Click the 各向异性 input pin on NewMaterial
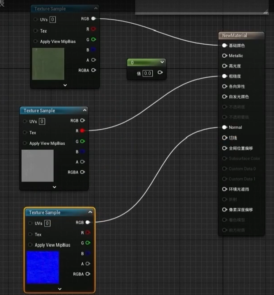Screen dimensions: 274x295 coord(224,86)
